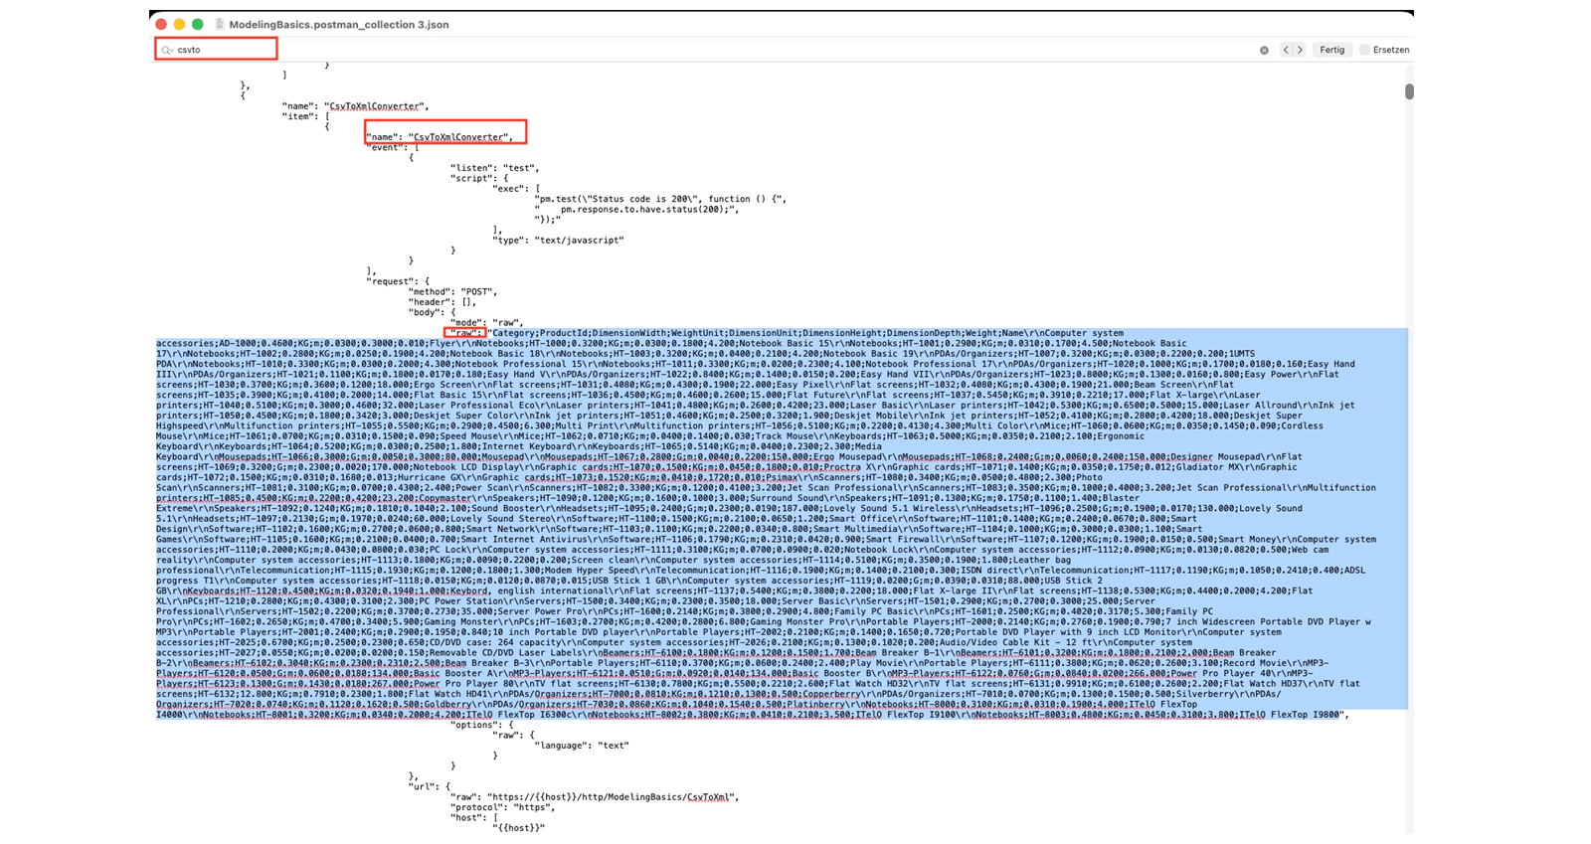Click the "body": { line

[433, 312]
